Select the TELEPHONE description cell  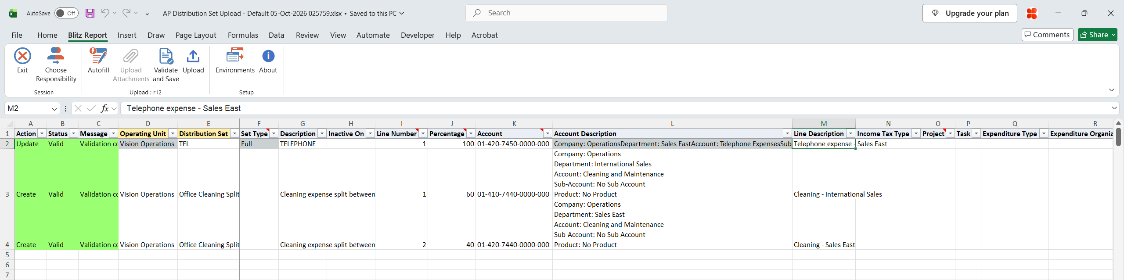[303, 144]
